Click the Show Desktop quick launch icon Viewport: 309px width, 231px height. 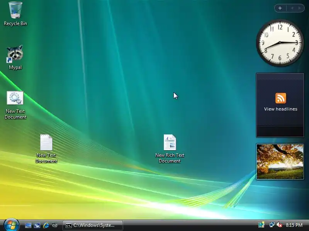pos(28,225)
